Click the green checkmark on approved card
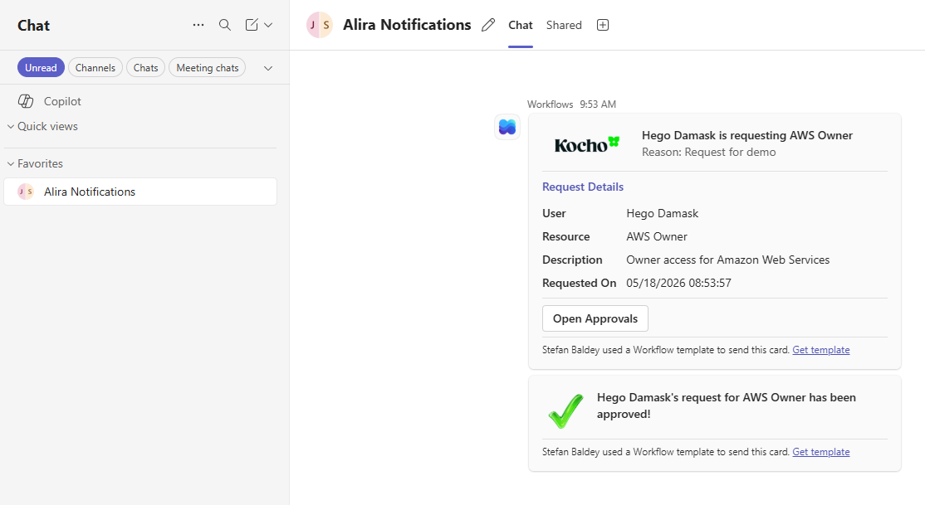This screenshot has height=505, width=925. tap(565, 410)
